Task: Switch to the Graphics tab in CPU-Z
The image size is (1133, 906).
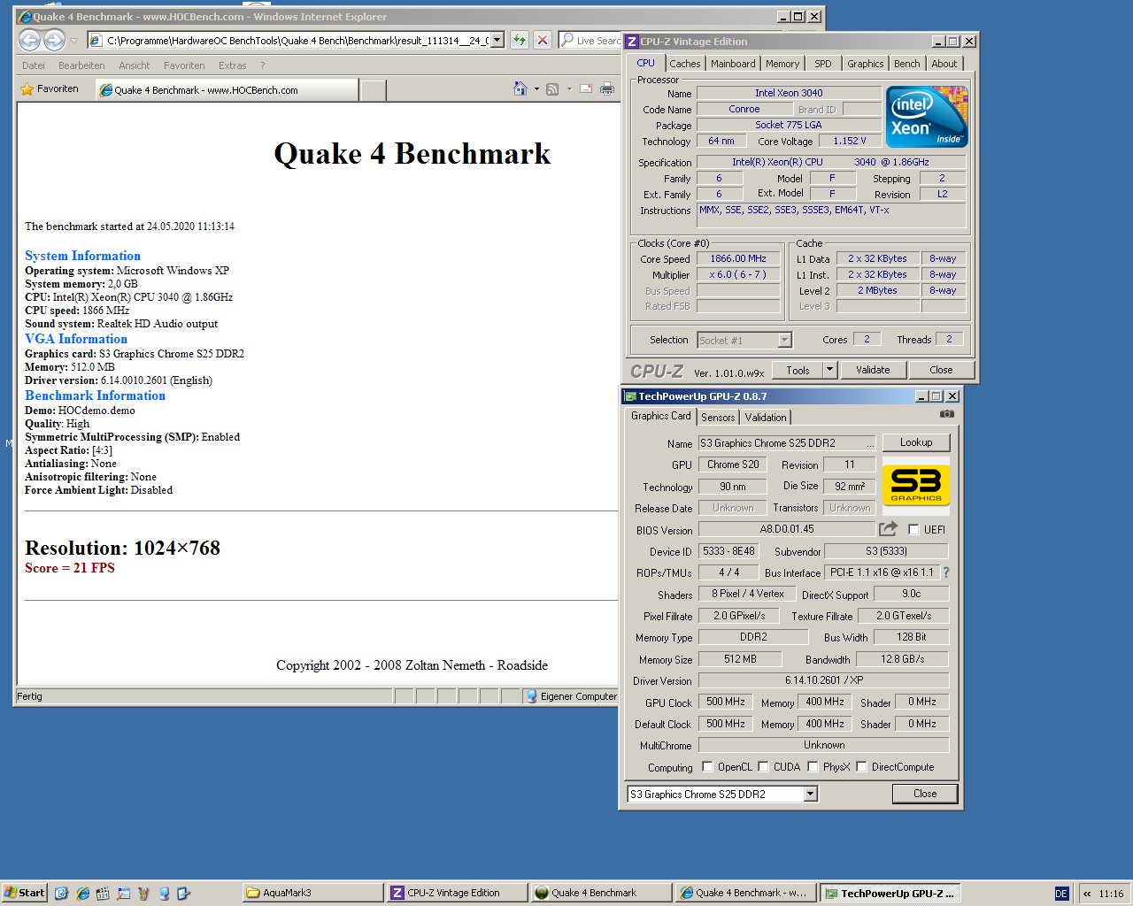Action: (865, 64)
